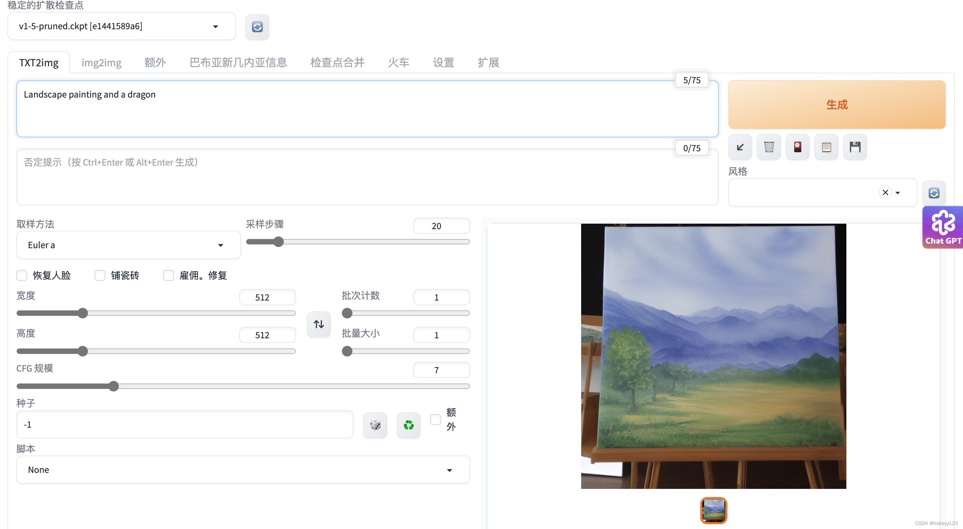This screenshot has width=963, height=529.
Task: Click the clipboard apply styles icon
Action: click(x=826, y=147)
